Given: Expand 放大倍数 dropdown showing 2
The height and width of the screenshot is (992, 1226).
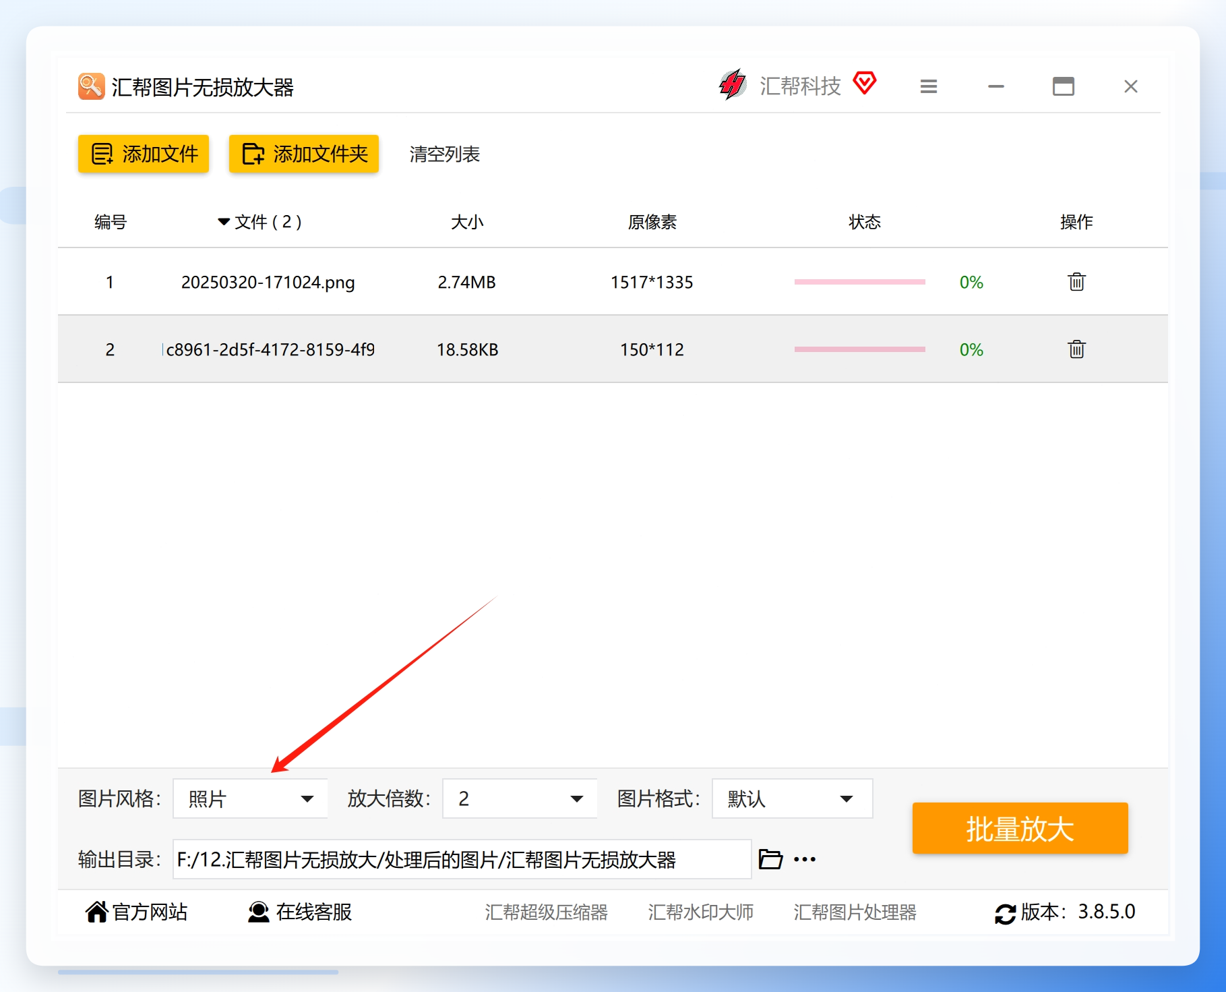Looking at the screenshot, I should tap(520, 798).
